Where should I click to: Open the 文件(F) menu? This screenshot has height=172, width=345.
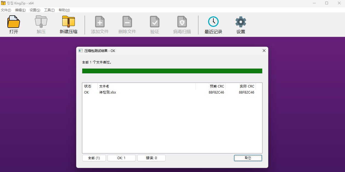coord(6,10)
